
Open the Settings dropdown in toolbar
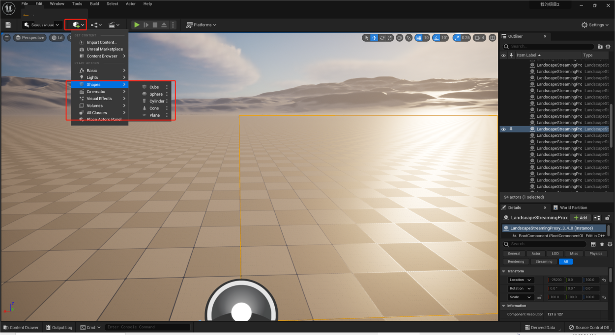pyautogui.click(x=595, y=25)
